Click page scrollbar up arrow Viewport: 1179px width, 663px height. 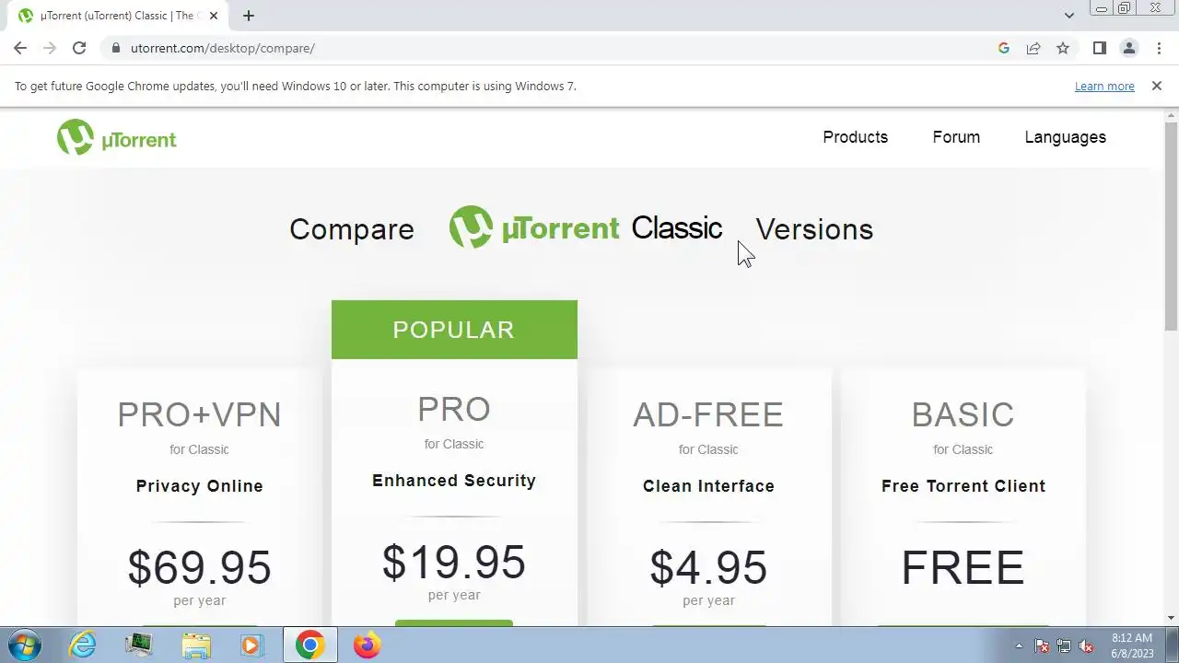1172,115
